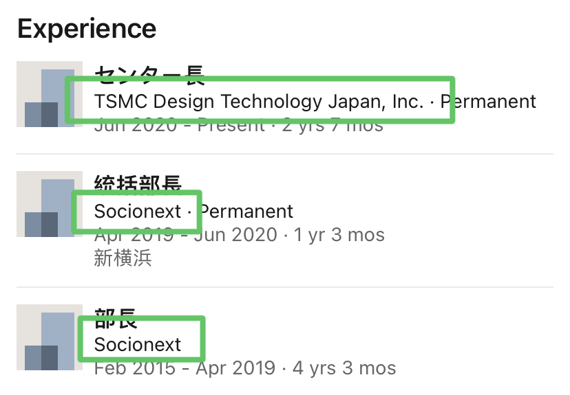Viewport: 570px width, 395px height.
Task: Click the Apr 2019 - Jun 2020 dates
Action: (184, 234)
